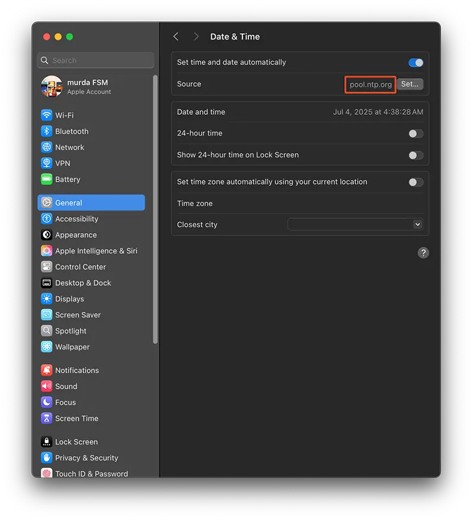Click the VPN icon
473x520 pixels.
(46, 163)
